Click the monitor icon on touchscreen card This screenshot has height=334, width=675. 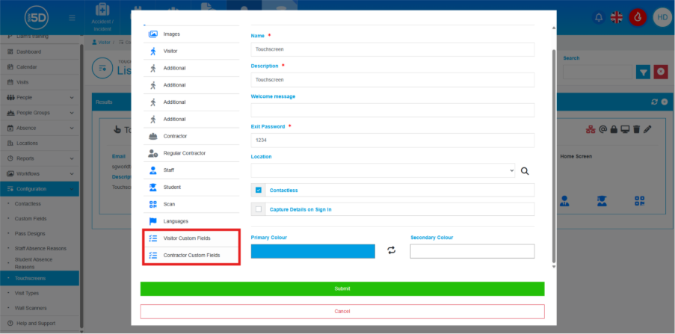pyautogui.click(x=625, y=129)
